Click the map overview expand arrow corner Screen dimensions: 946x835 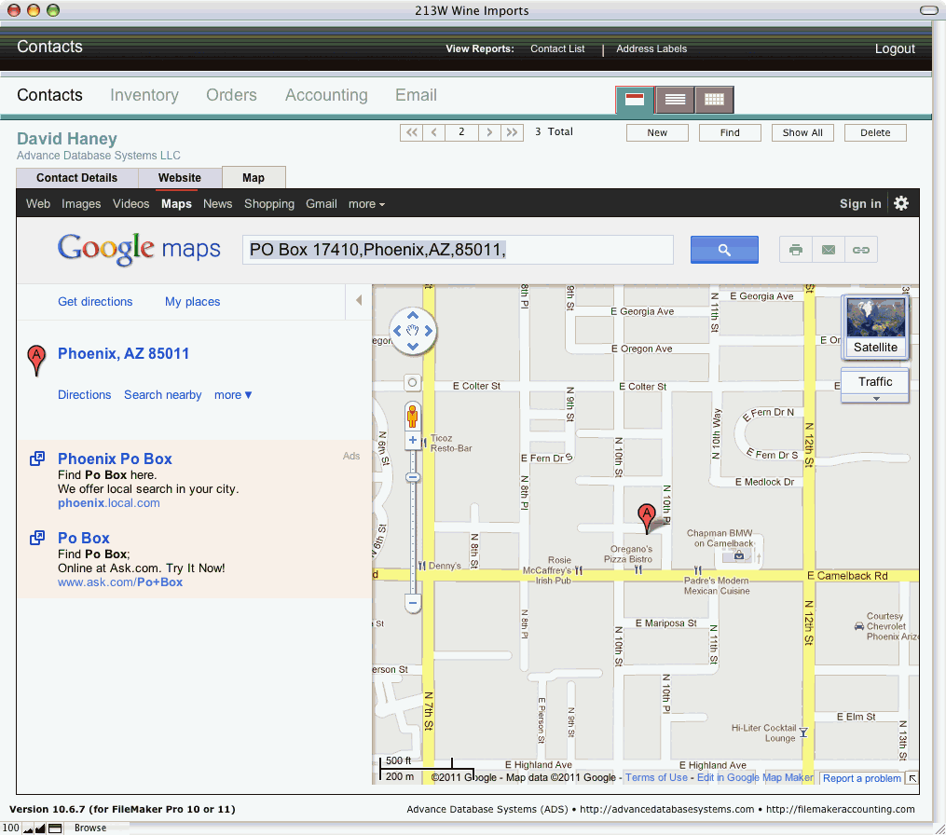tap(912, 778)
